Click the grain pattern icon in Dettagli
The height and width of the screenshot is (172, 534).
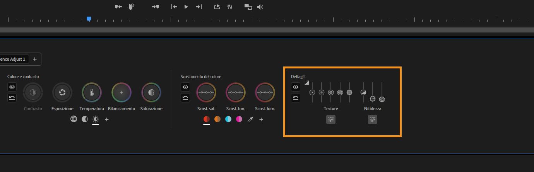pyautogui.click(x=307, y=82)
